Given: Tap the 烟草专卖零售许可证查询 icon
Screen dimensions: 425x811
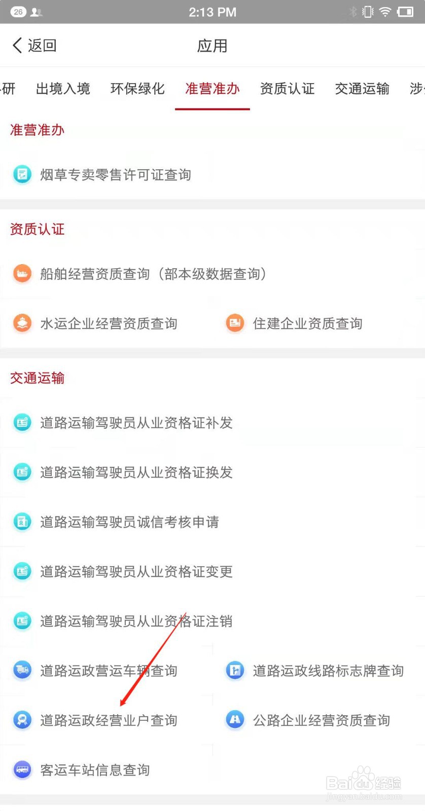Looking at the screenshot, I should coord(22,175).
